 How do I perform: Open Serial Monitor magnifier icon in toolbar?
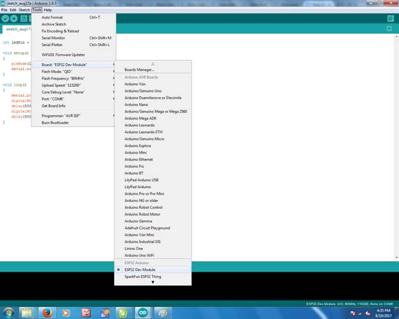(390, 19)
